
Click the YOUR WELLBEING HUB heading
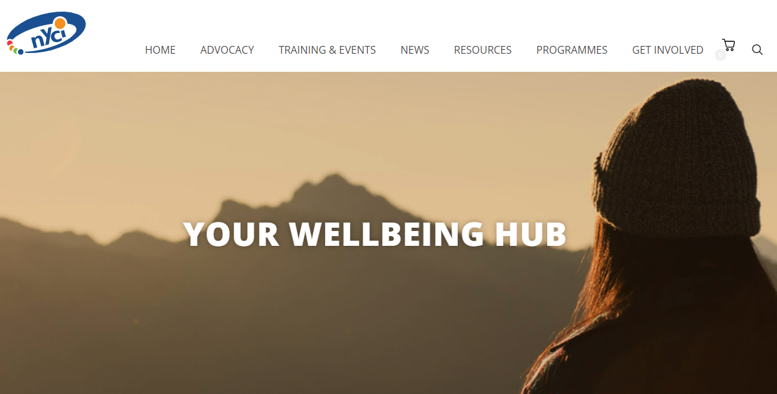[375, 234]
